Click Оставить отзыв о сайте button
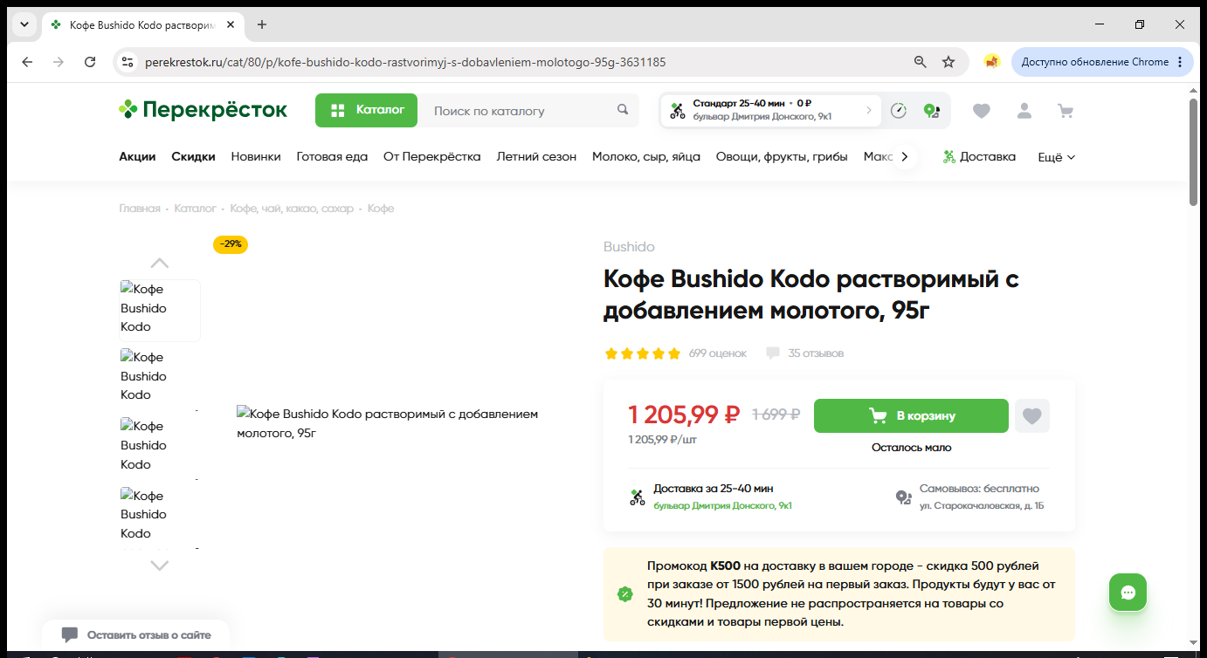1207x658 pixels. tap(136, 635)
